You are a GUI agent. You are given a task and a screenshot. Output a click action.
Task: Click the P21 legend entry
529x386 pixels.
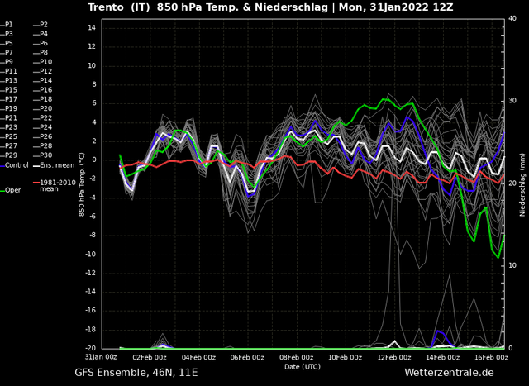(8, 118)
